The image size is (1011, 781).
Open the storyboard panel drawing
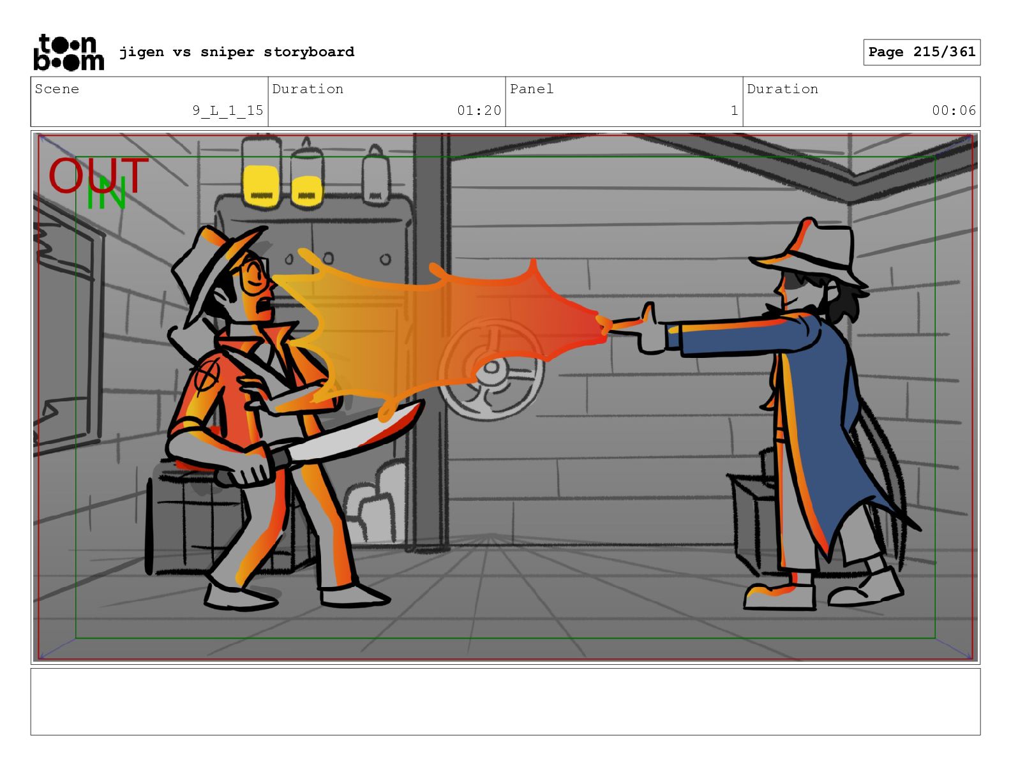tap(506, 398)
